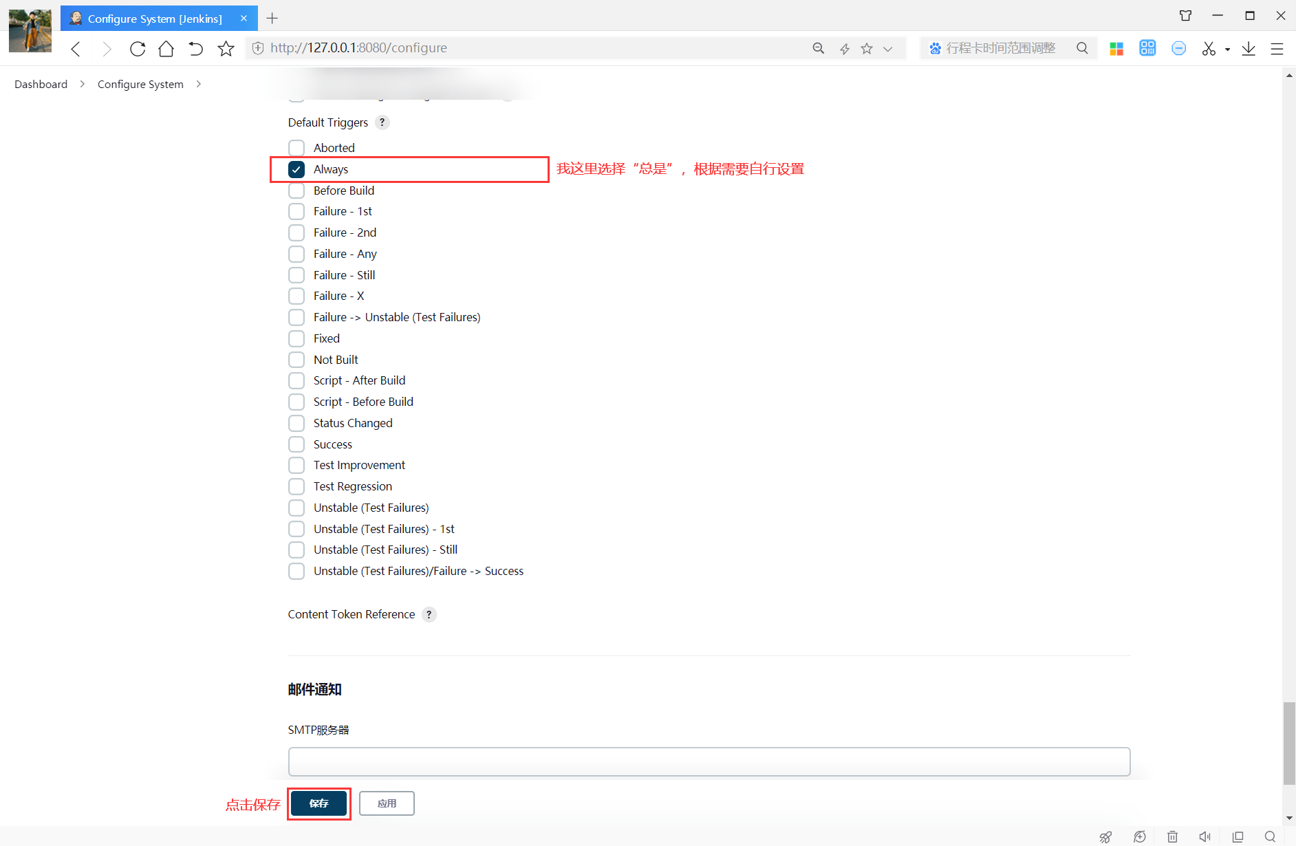Open the browser hamburger menu
The height and width of the screenshot is (846, 1296).
(x=1277, y=48)
